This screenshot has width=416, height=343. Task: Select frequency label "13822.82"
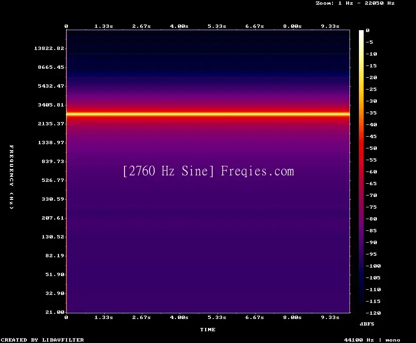tap(49, 48)
